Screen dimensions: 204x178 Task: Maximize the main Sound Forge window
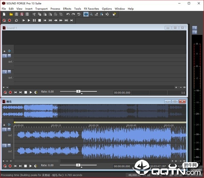(x=189, y=3)
